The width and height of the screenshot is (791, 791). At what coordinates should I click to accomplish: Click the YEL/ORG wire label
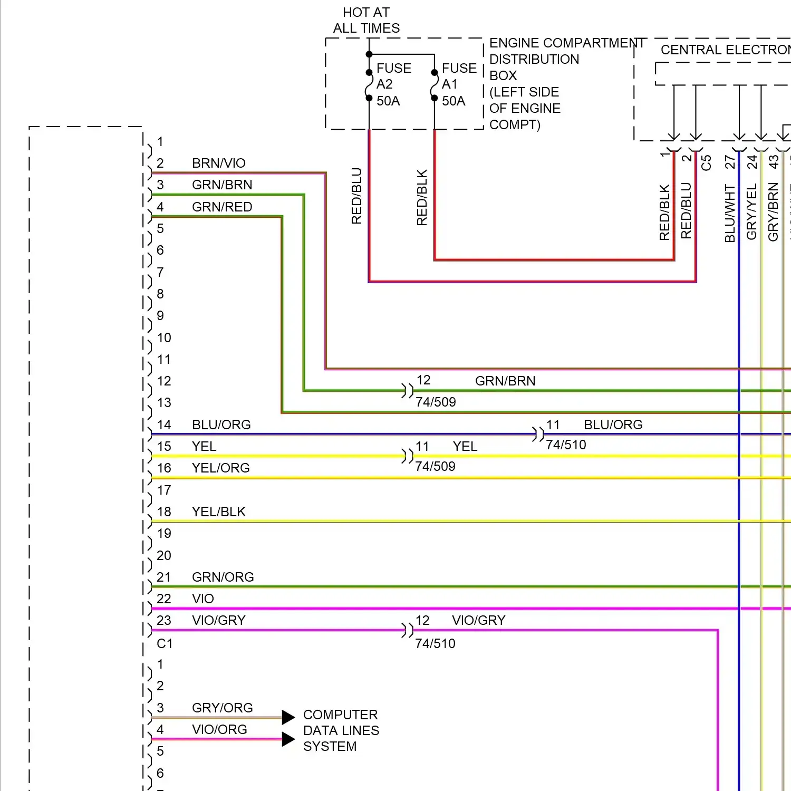click(221, 468)
